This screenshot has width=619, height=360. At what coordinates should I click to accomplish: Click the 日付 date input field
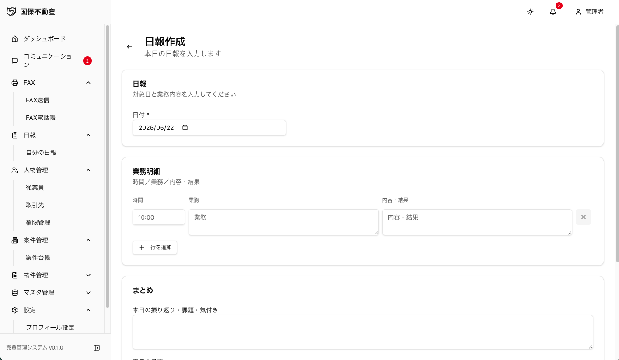click(x=209, y=128)
